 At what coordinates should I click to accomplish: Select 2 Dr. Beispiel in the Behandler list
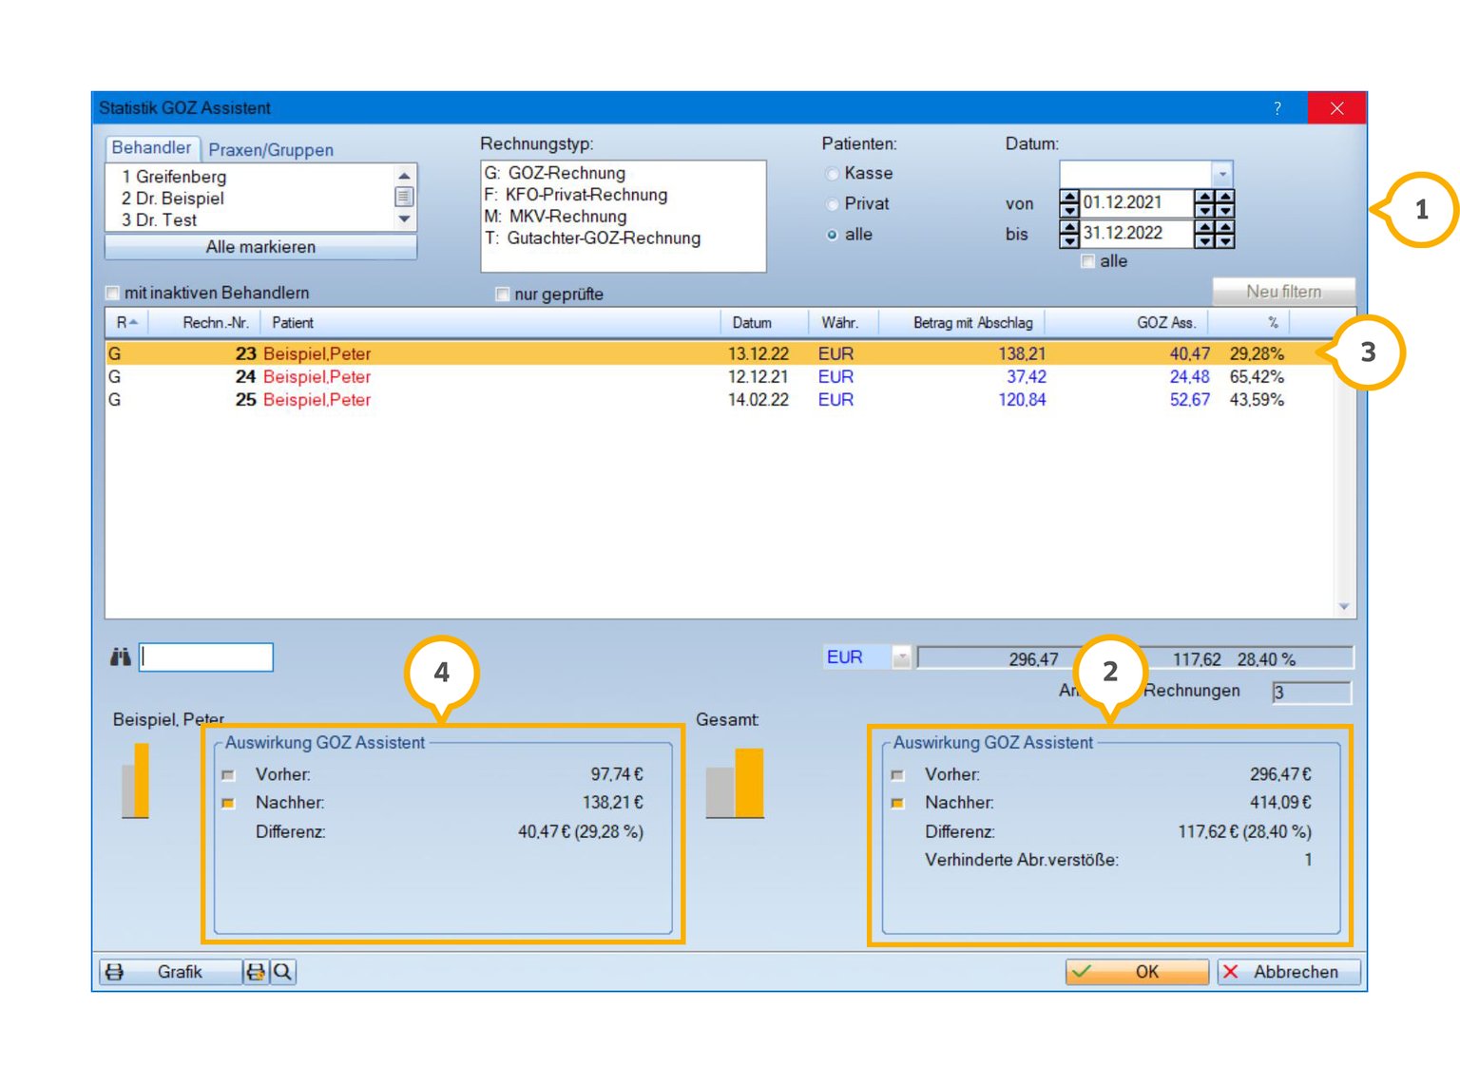pos(173,199)
